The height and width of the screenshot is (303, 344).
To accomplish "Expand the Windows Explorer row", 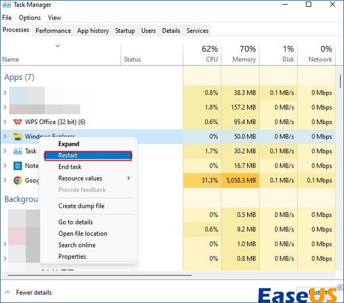I will tap(5, 137).
